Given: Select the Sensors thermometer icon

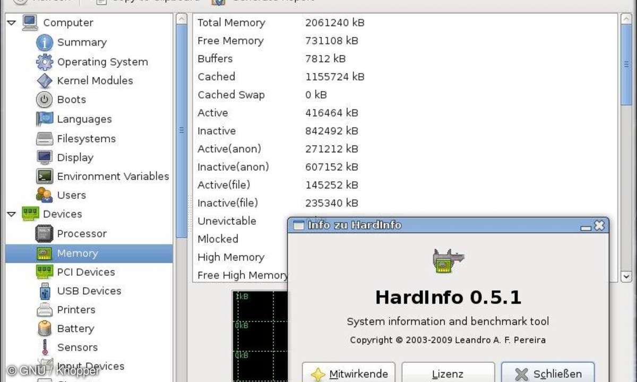Looking at the screenshot, I should (x=45, y=348).
